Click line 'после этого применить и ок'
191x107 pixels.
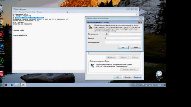26,21
